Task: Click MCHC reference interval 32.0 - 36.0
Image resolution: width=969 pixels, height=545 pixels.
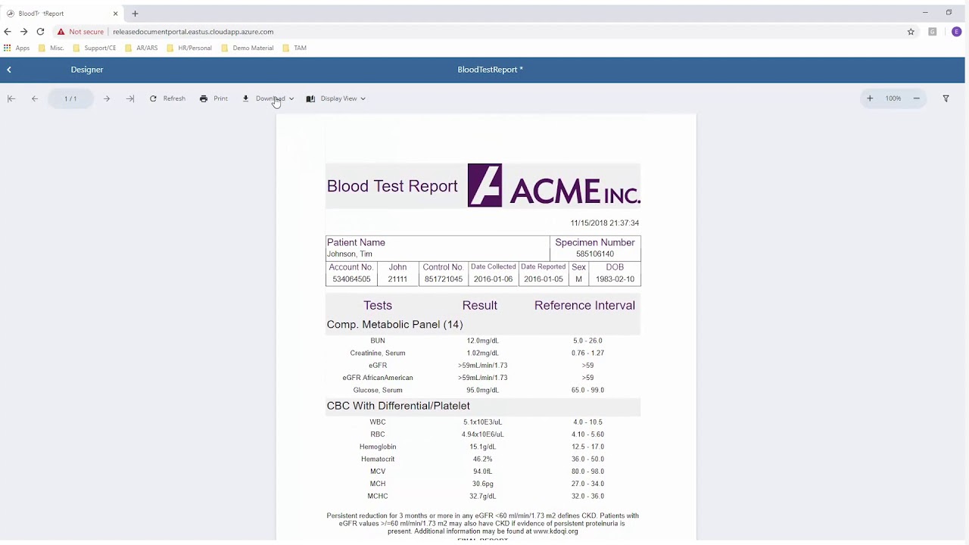Action: click(587, 497)
